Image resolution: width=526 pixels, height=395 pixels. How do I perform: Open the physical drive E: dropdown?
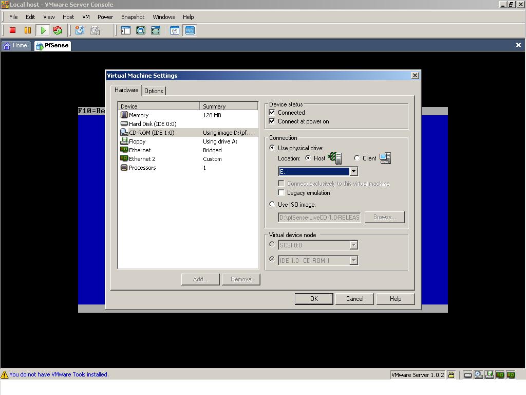tap(353, 172)
